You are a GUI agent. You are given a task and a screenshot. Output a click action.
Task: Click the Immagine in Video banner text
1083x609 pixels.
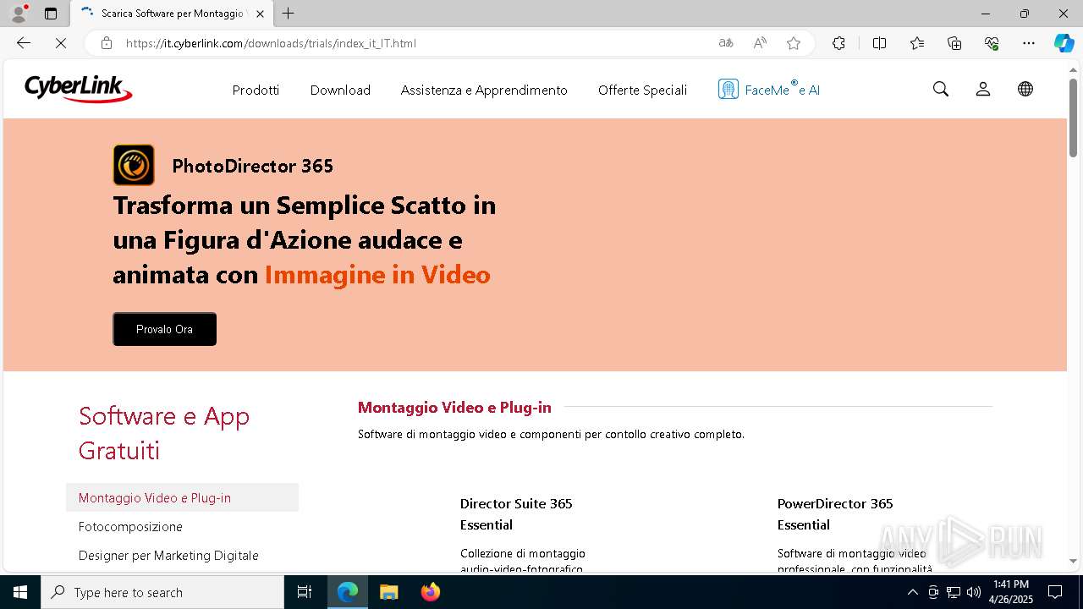377,275
